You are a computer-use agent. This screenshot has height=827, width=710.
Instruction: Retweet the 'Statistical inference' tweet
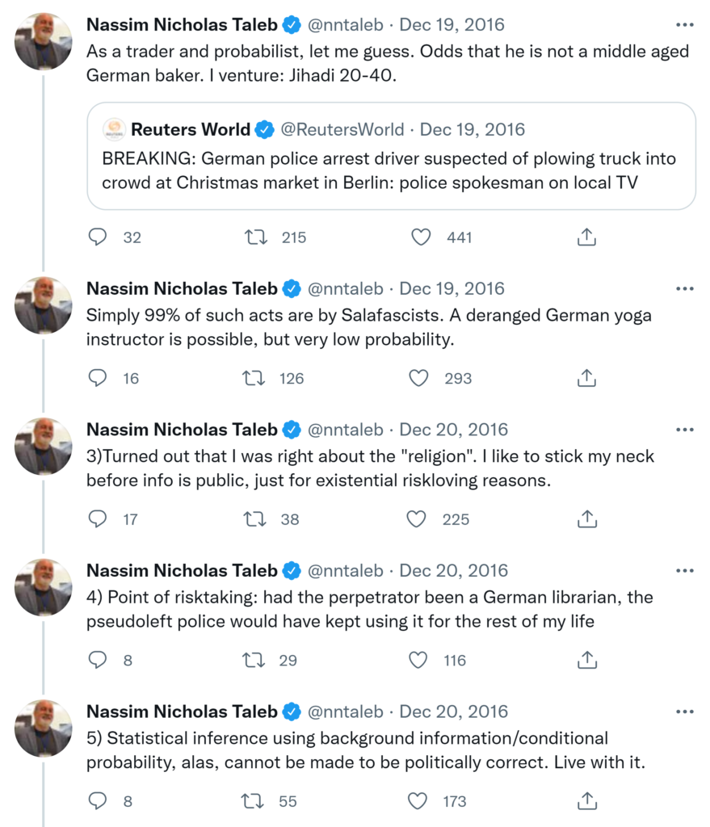point(254,801)
